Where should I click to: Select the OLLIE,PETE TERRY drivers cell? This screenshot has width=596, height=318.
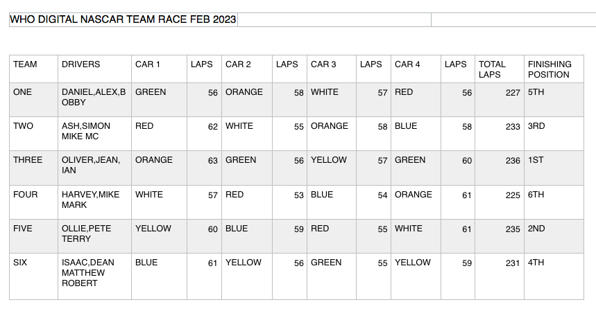coord(94,234)
